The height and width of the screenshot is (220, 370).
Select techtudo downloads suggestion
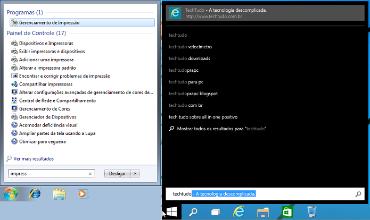click(x=190, y=58)
